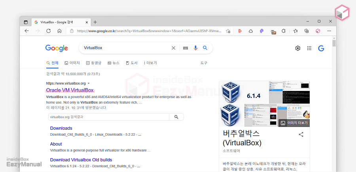Viewport: 356px width, 172px height.
Task: Open the Oracle VM VirtualBox result
Action: (70, 90)
